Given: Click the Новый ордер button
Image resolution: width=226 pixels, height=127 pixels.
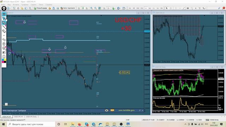Looking at the screenshot, I should point(40,8).
